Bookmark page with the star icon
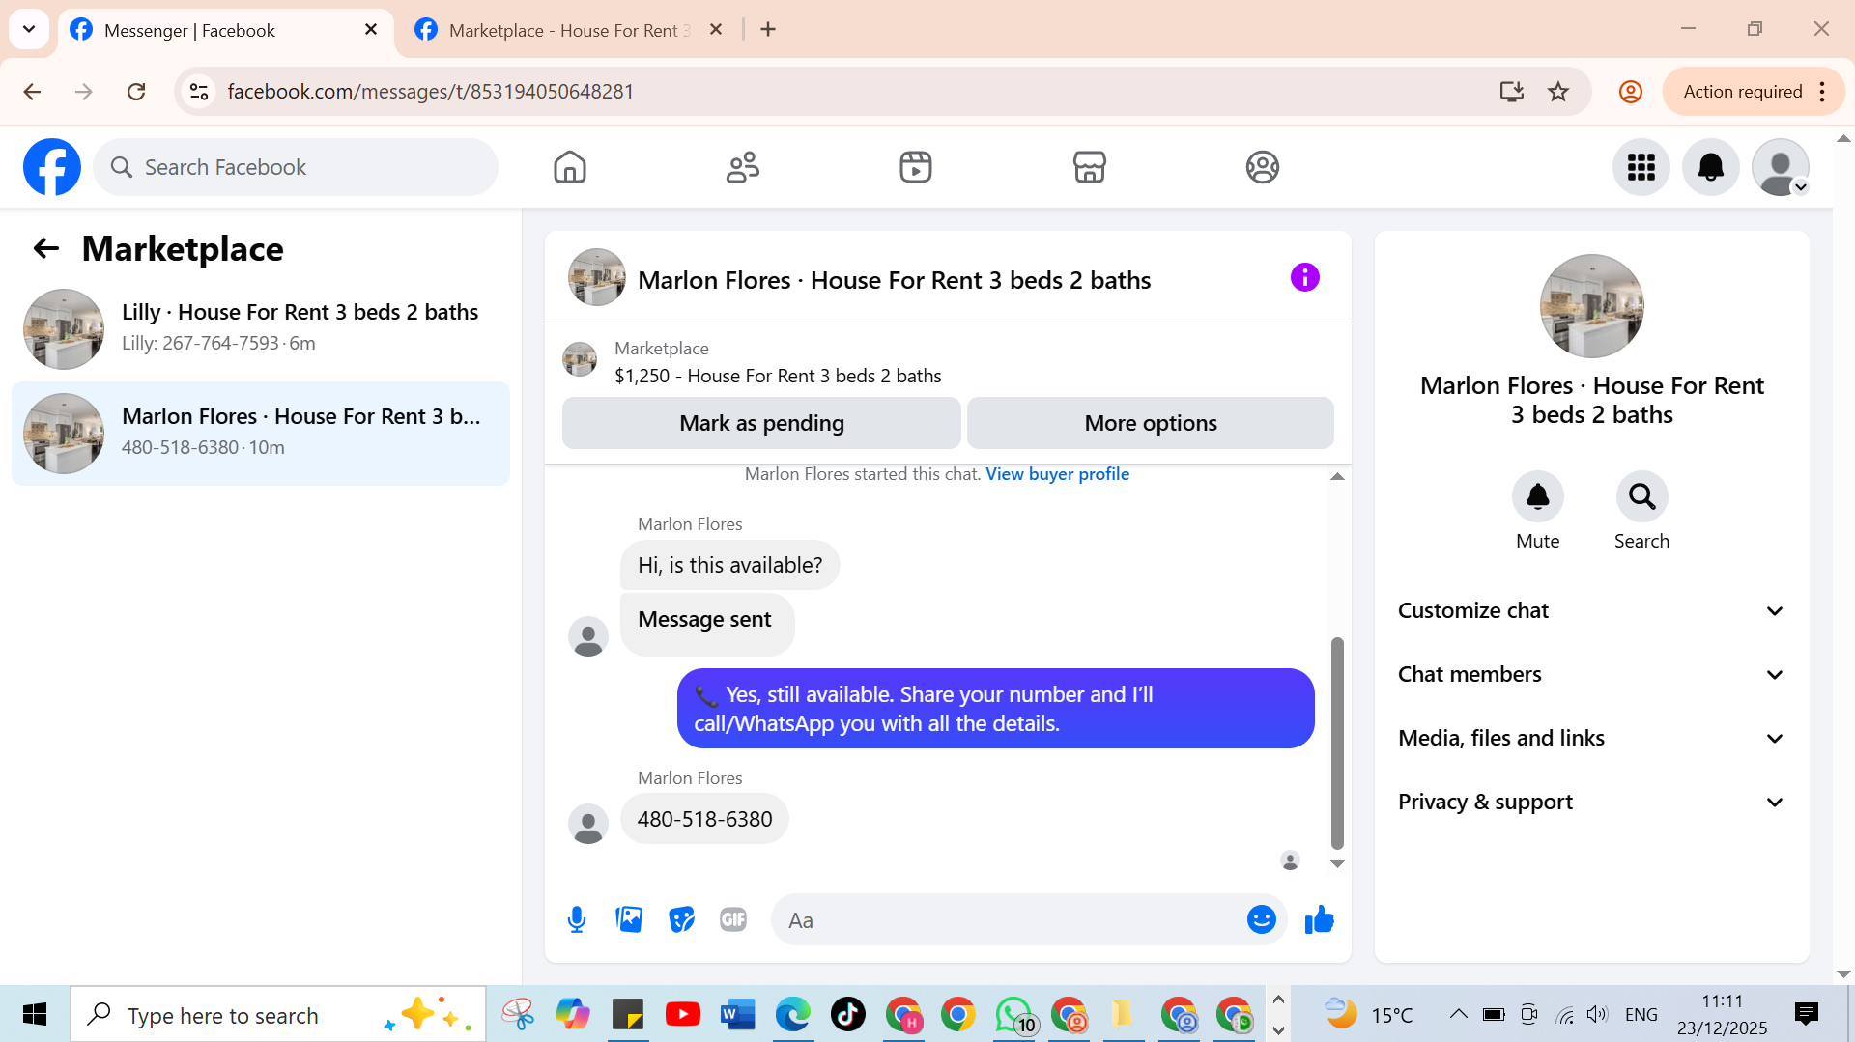1855x1042 pixels. [1558, 92]
